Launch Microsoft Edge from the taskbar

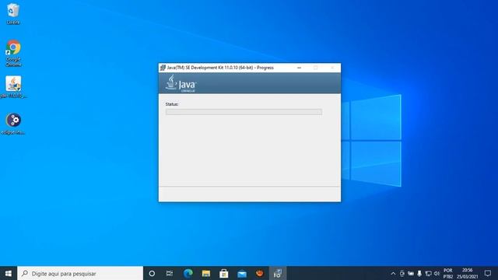click(188, 273)
